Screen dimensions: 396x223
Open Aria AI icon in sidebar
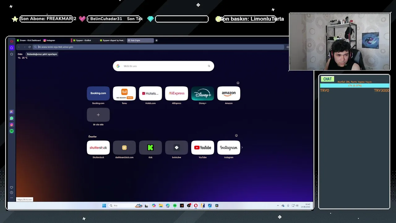(11, 112)
